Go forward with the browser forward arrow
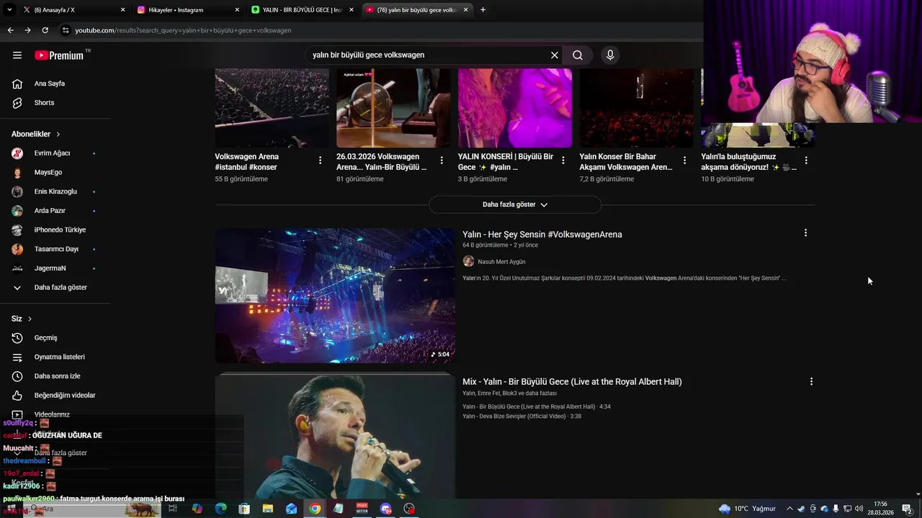 click(27, 30)
